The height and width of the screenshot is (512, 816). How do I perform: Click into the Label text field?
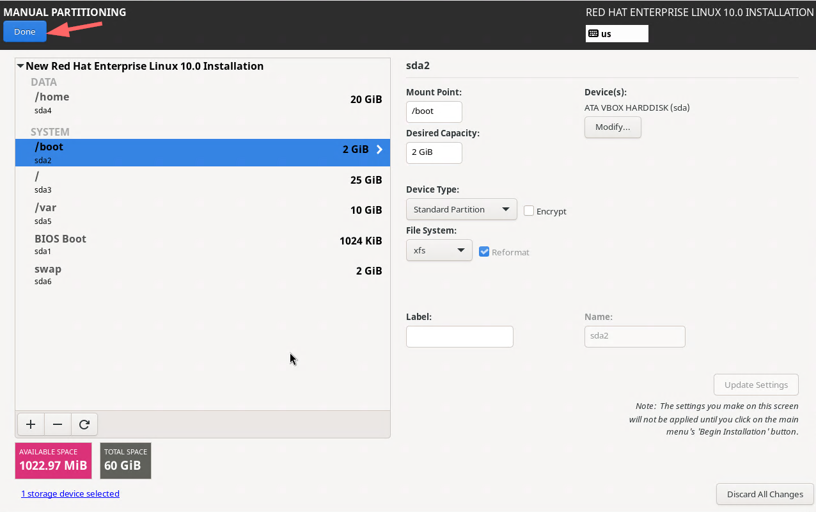coord(459,337)
